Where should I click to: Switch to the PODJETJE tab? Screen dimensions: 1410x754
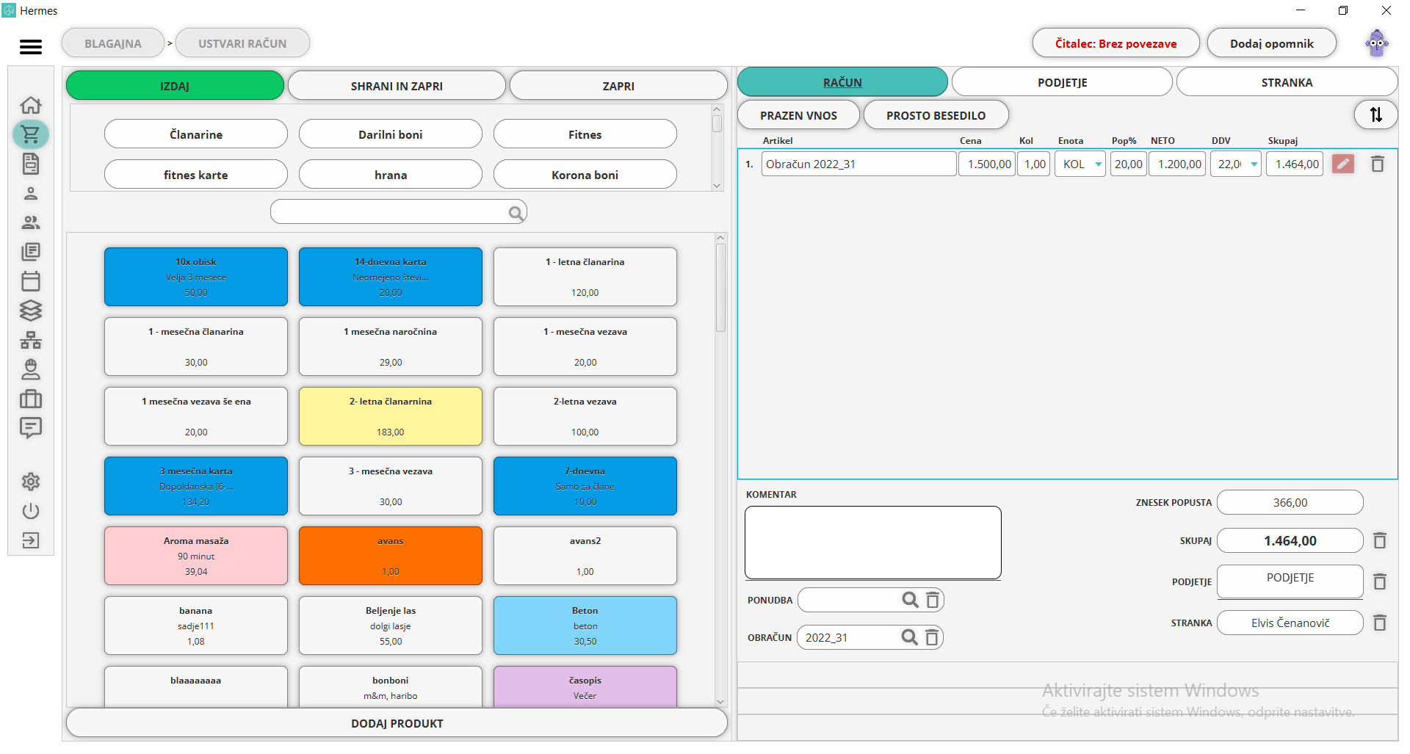1062,82
